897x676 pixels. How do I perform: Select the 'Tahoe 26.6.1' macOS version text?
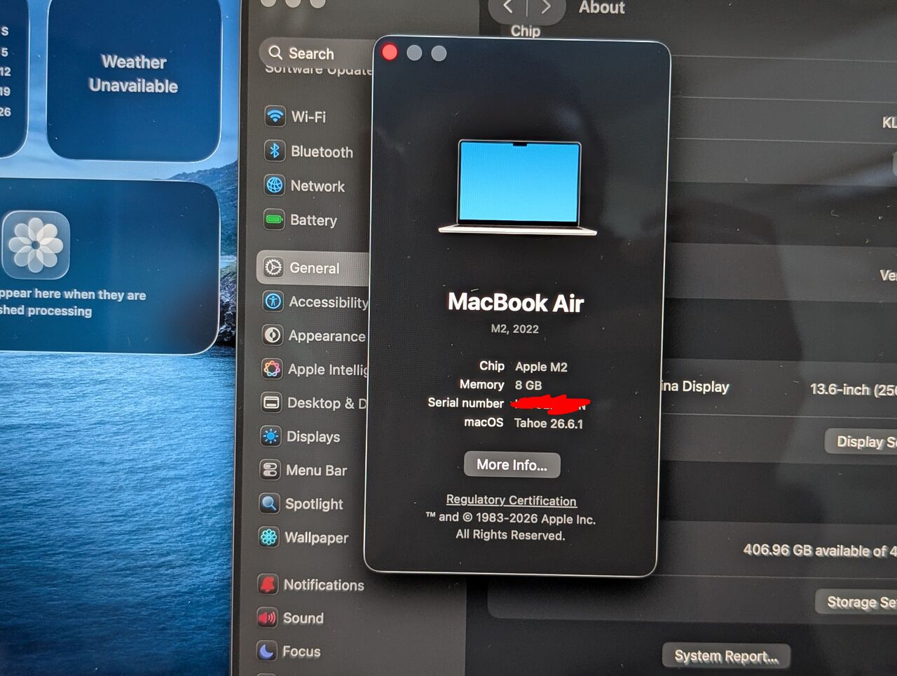pyautogui.click(x=548, y=423)
